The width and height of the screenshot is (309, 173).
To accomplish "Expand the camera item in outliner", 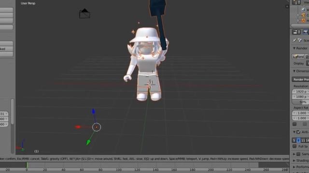I will (x=298, y=15).
